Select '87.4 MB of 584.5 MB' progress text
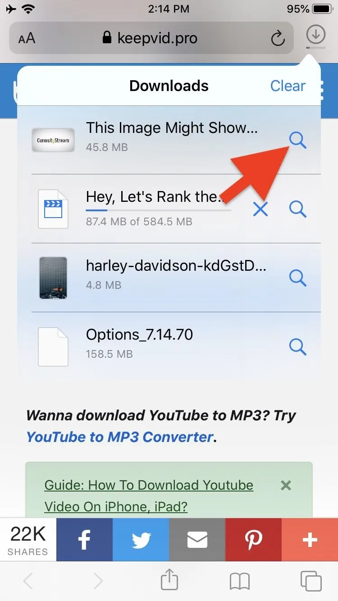The width and height of the screenshot is (338, 601). coord(139,222)
